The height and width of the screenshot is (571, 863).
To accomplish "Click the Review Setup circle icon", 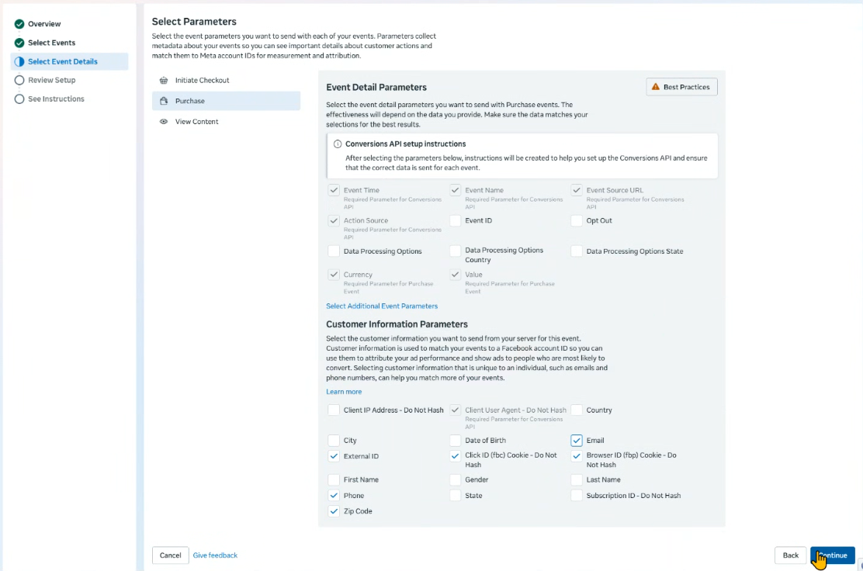I will point(19,81).
